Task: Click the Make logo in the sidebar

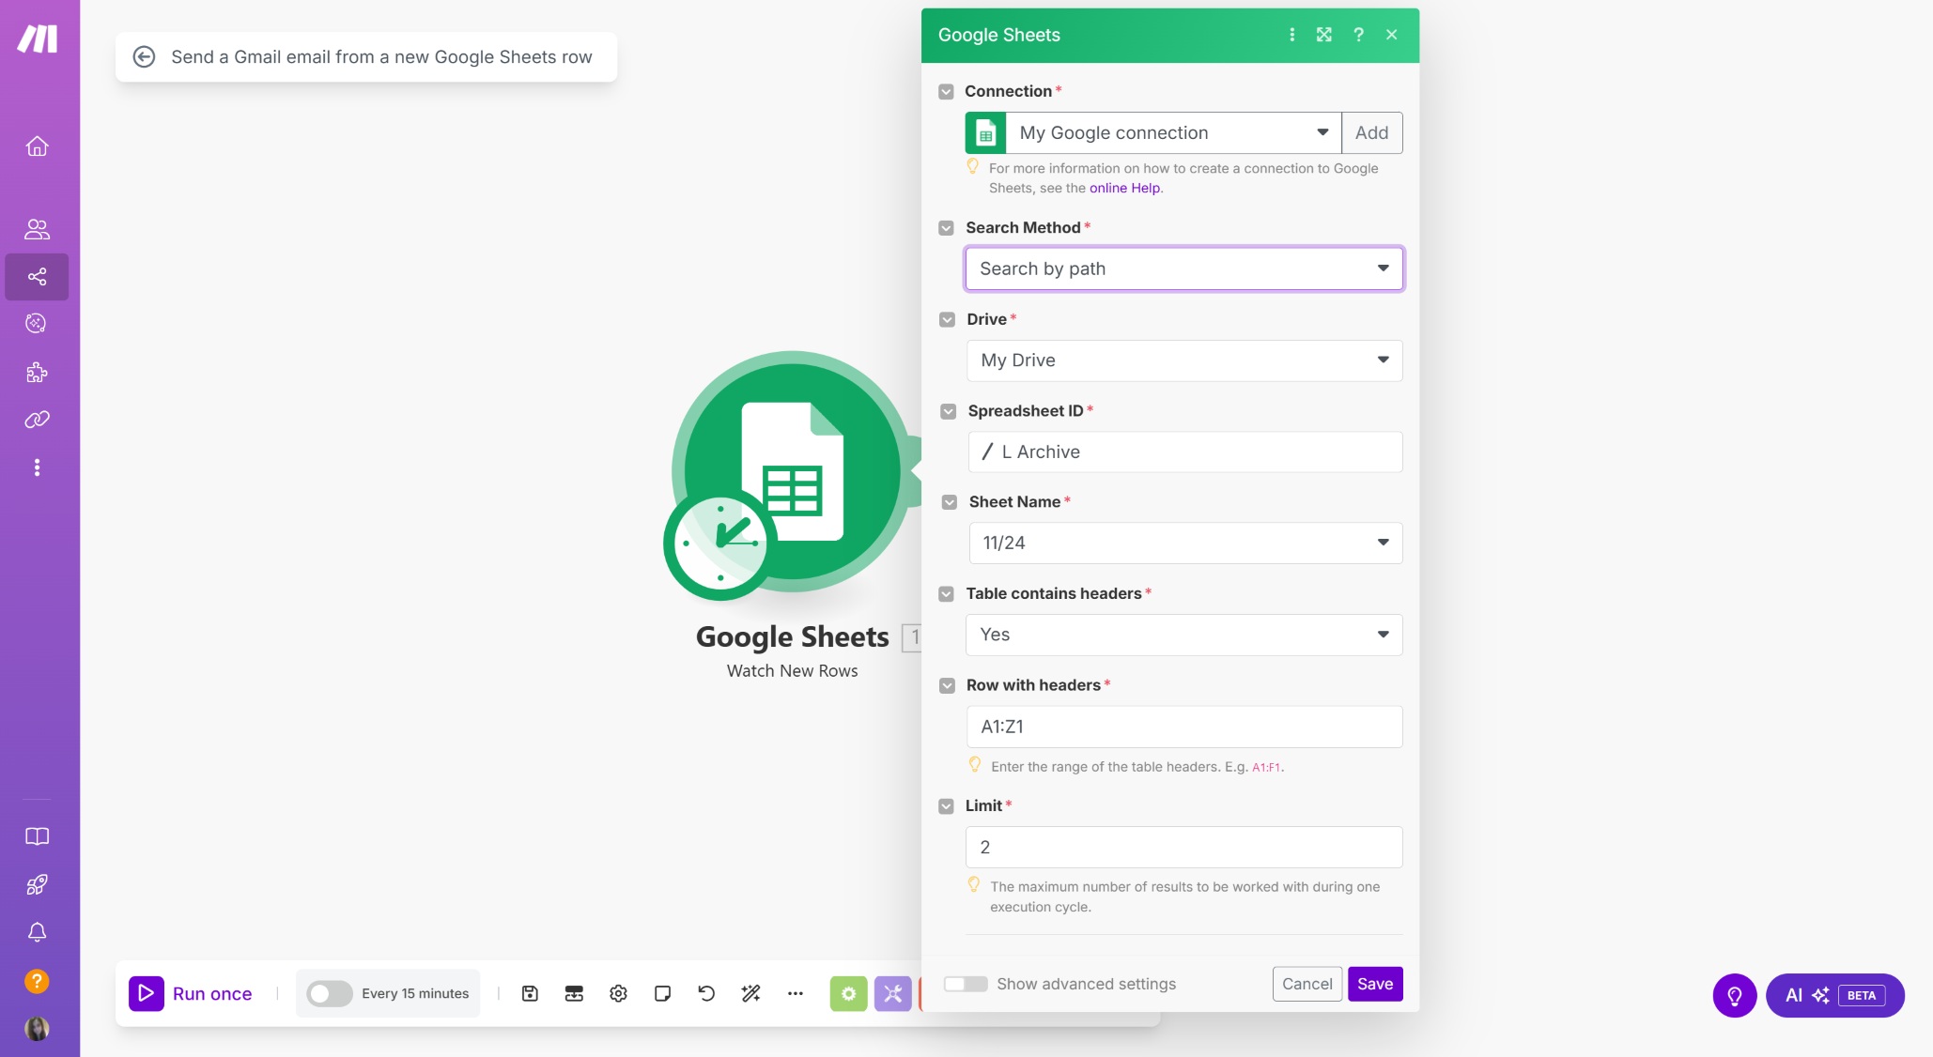Action: (38, 38)
